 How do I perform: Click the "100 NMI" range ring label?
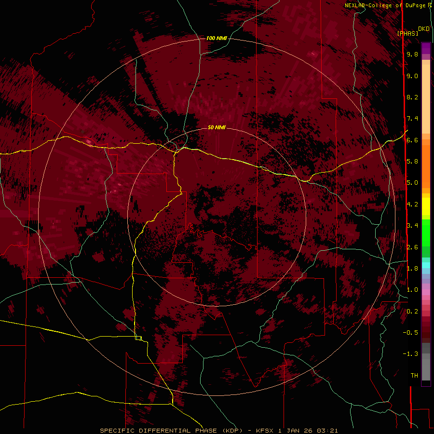coord(217,38)
